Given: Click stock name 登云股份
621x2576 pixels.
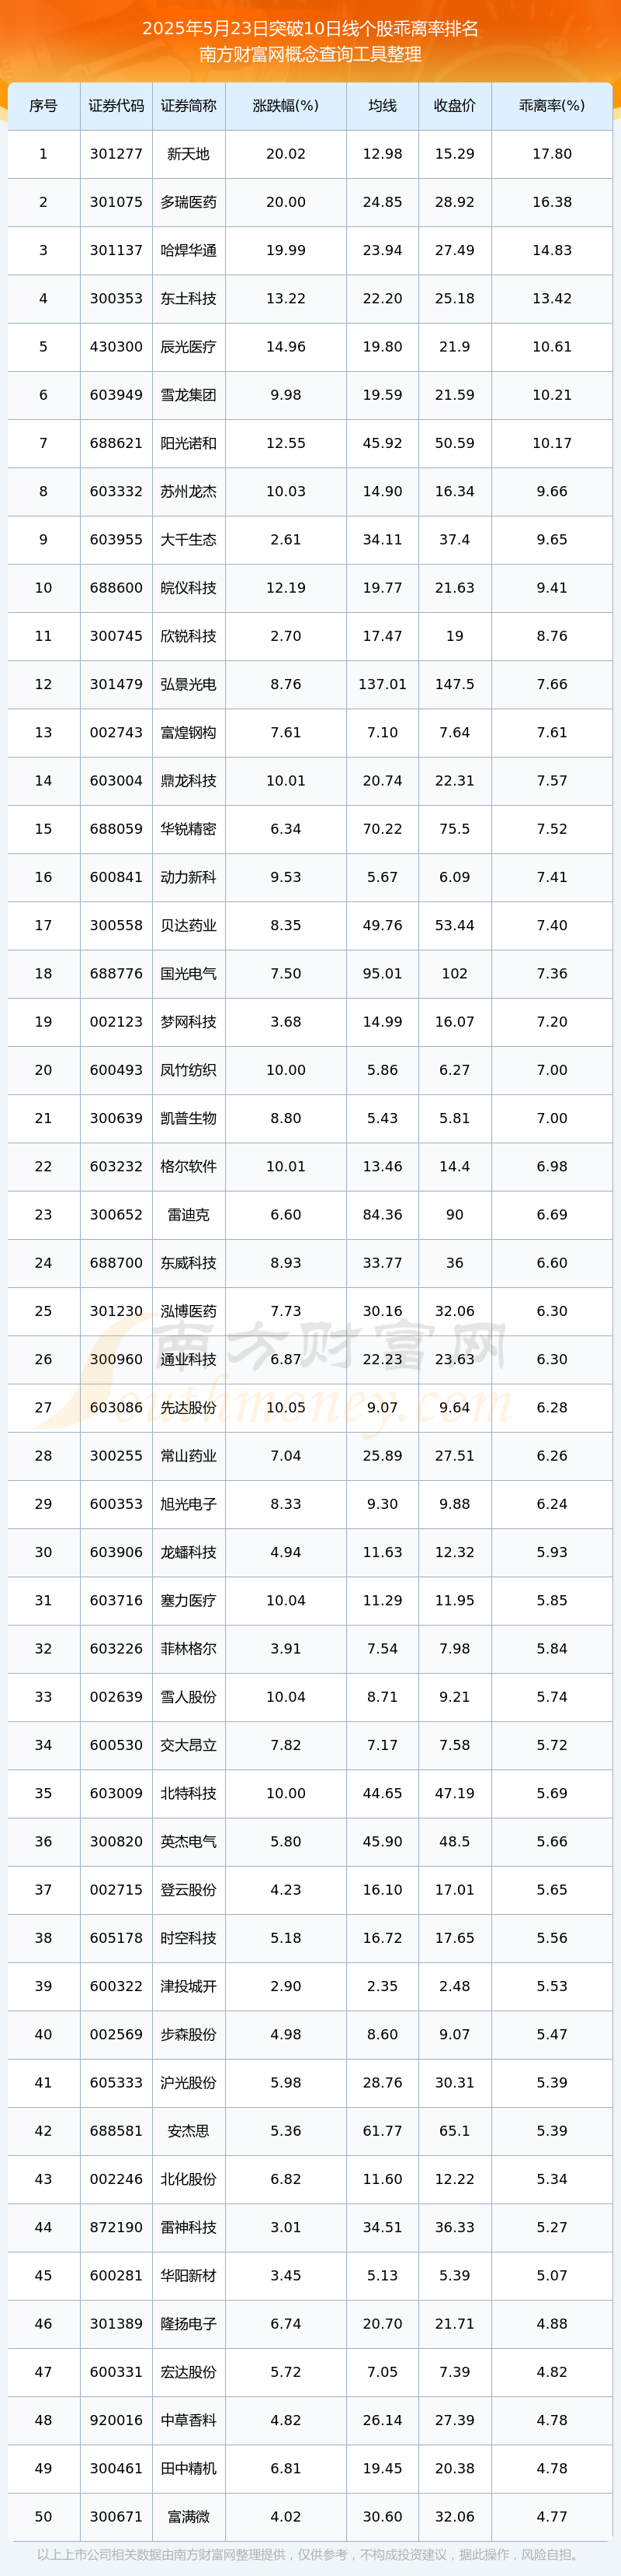Looking at the screenshot, I should (x=189, y=1890).
